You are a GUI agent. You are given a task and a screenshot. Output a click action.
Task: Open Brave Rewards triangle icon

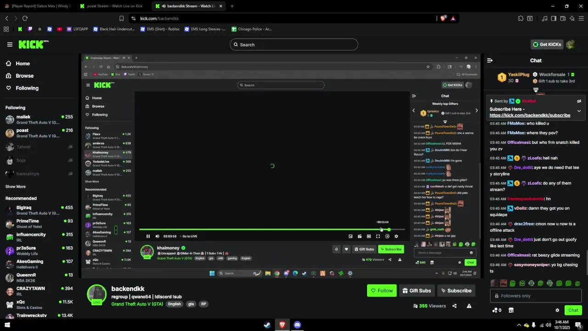pos(453,18)
